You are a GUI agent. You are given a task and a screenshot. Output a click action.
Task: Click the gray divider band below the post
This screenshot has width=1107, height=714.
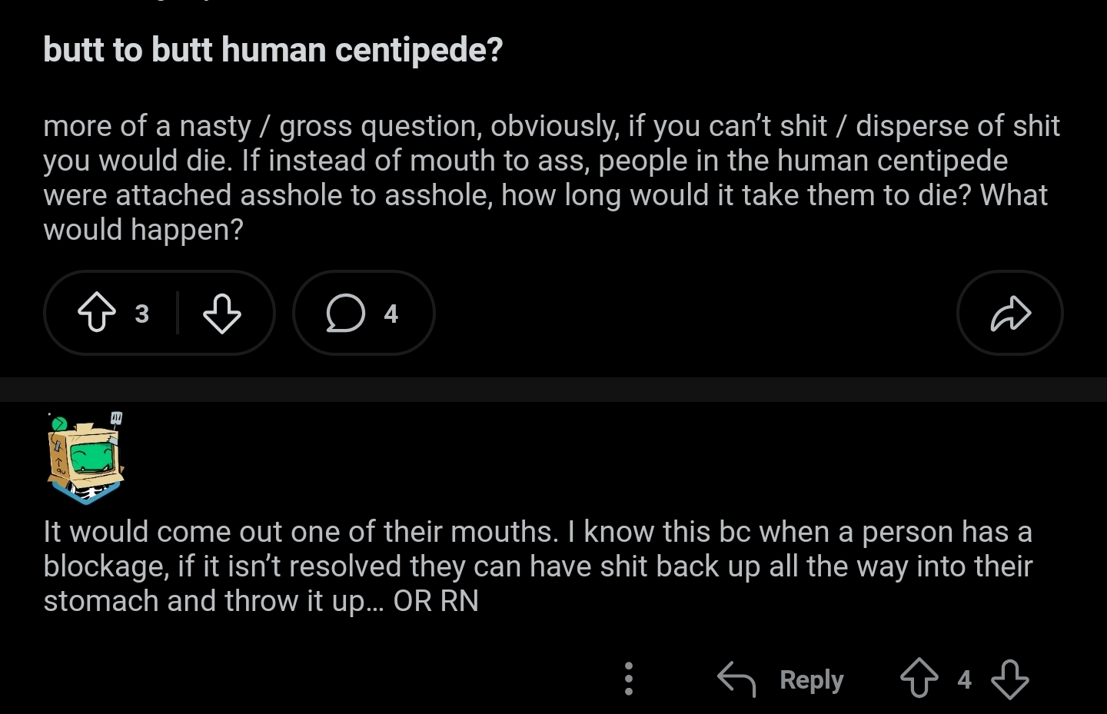pyautogui.click(x=553, y=389)
